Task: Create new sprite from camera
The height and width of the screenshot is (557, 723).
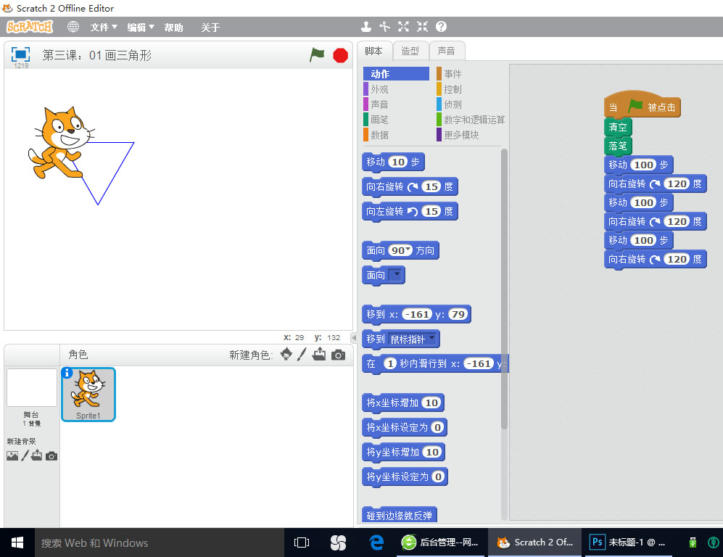Action: coord(338,355)
